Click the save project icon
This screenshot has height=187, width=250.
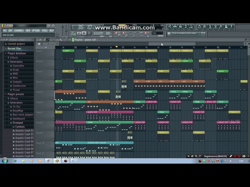pos(205,27)
